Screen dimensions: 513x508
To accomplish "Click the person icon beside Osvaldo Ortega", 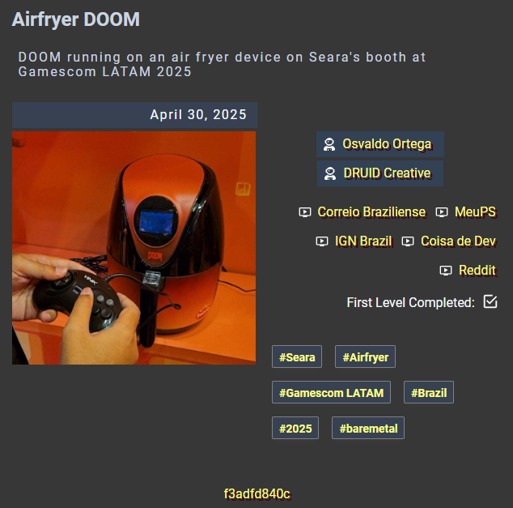I will pyautogui.click(x=329, y=144).
